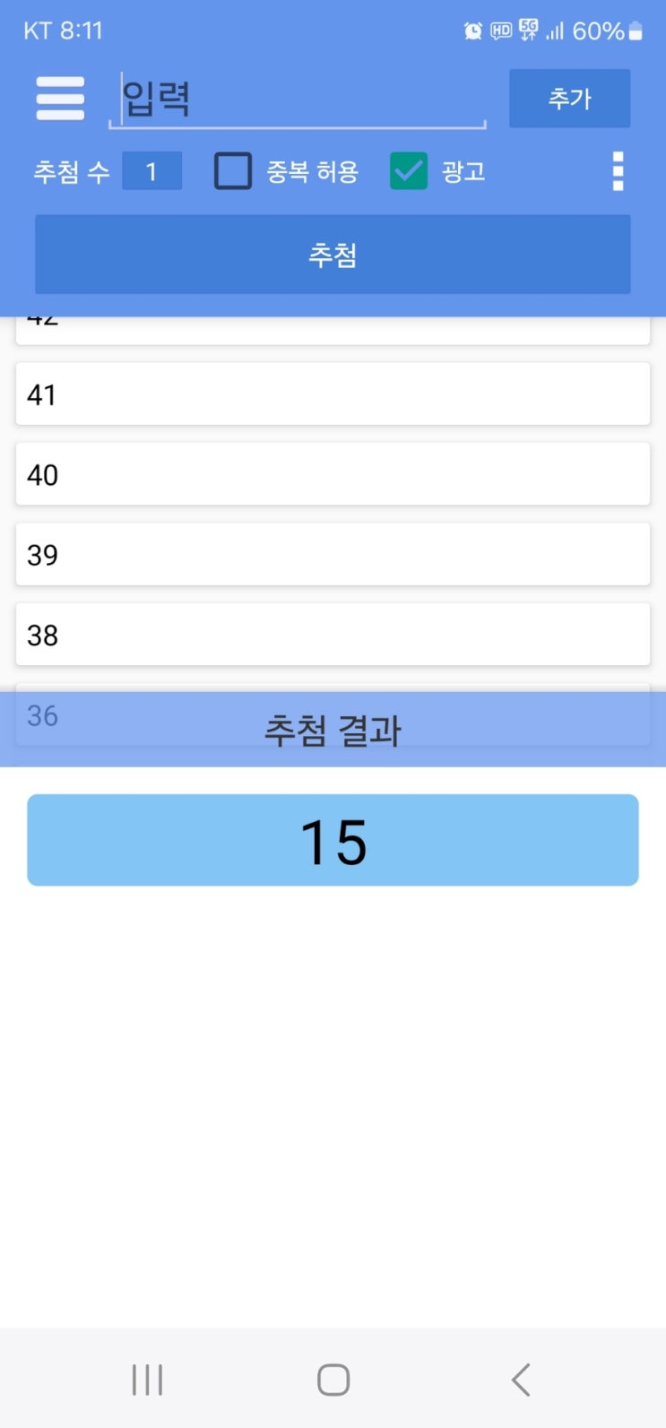666x1428 pixels.
Task: Select list entry 38
Action: point(333,634)
